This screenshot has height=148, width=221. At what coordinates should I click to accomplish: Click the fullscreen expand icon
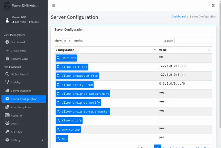[x=213, y=6]
